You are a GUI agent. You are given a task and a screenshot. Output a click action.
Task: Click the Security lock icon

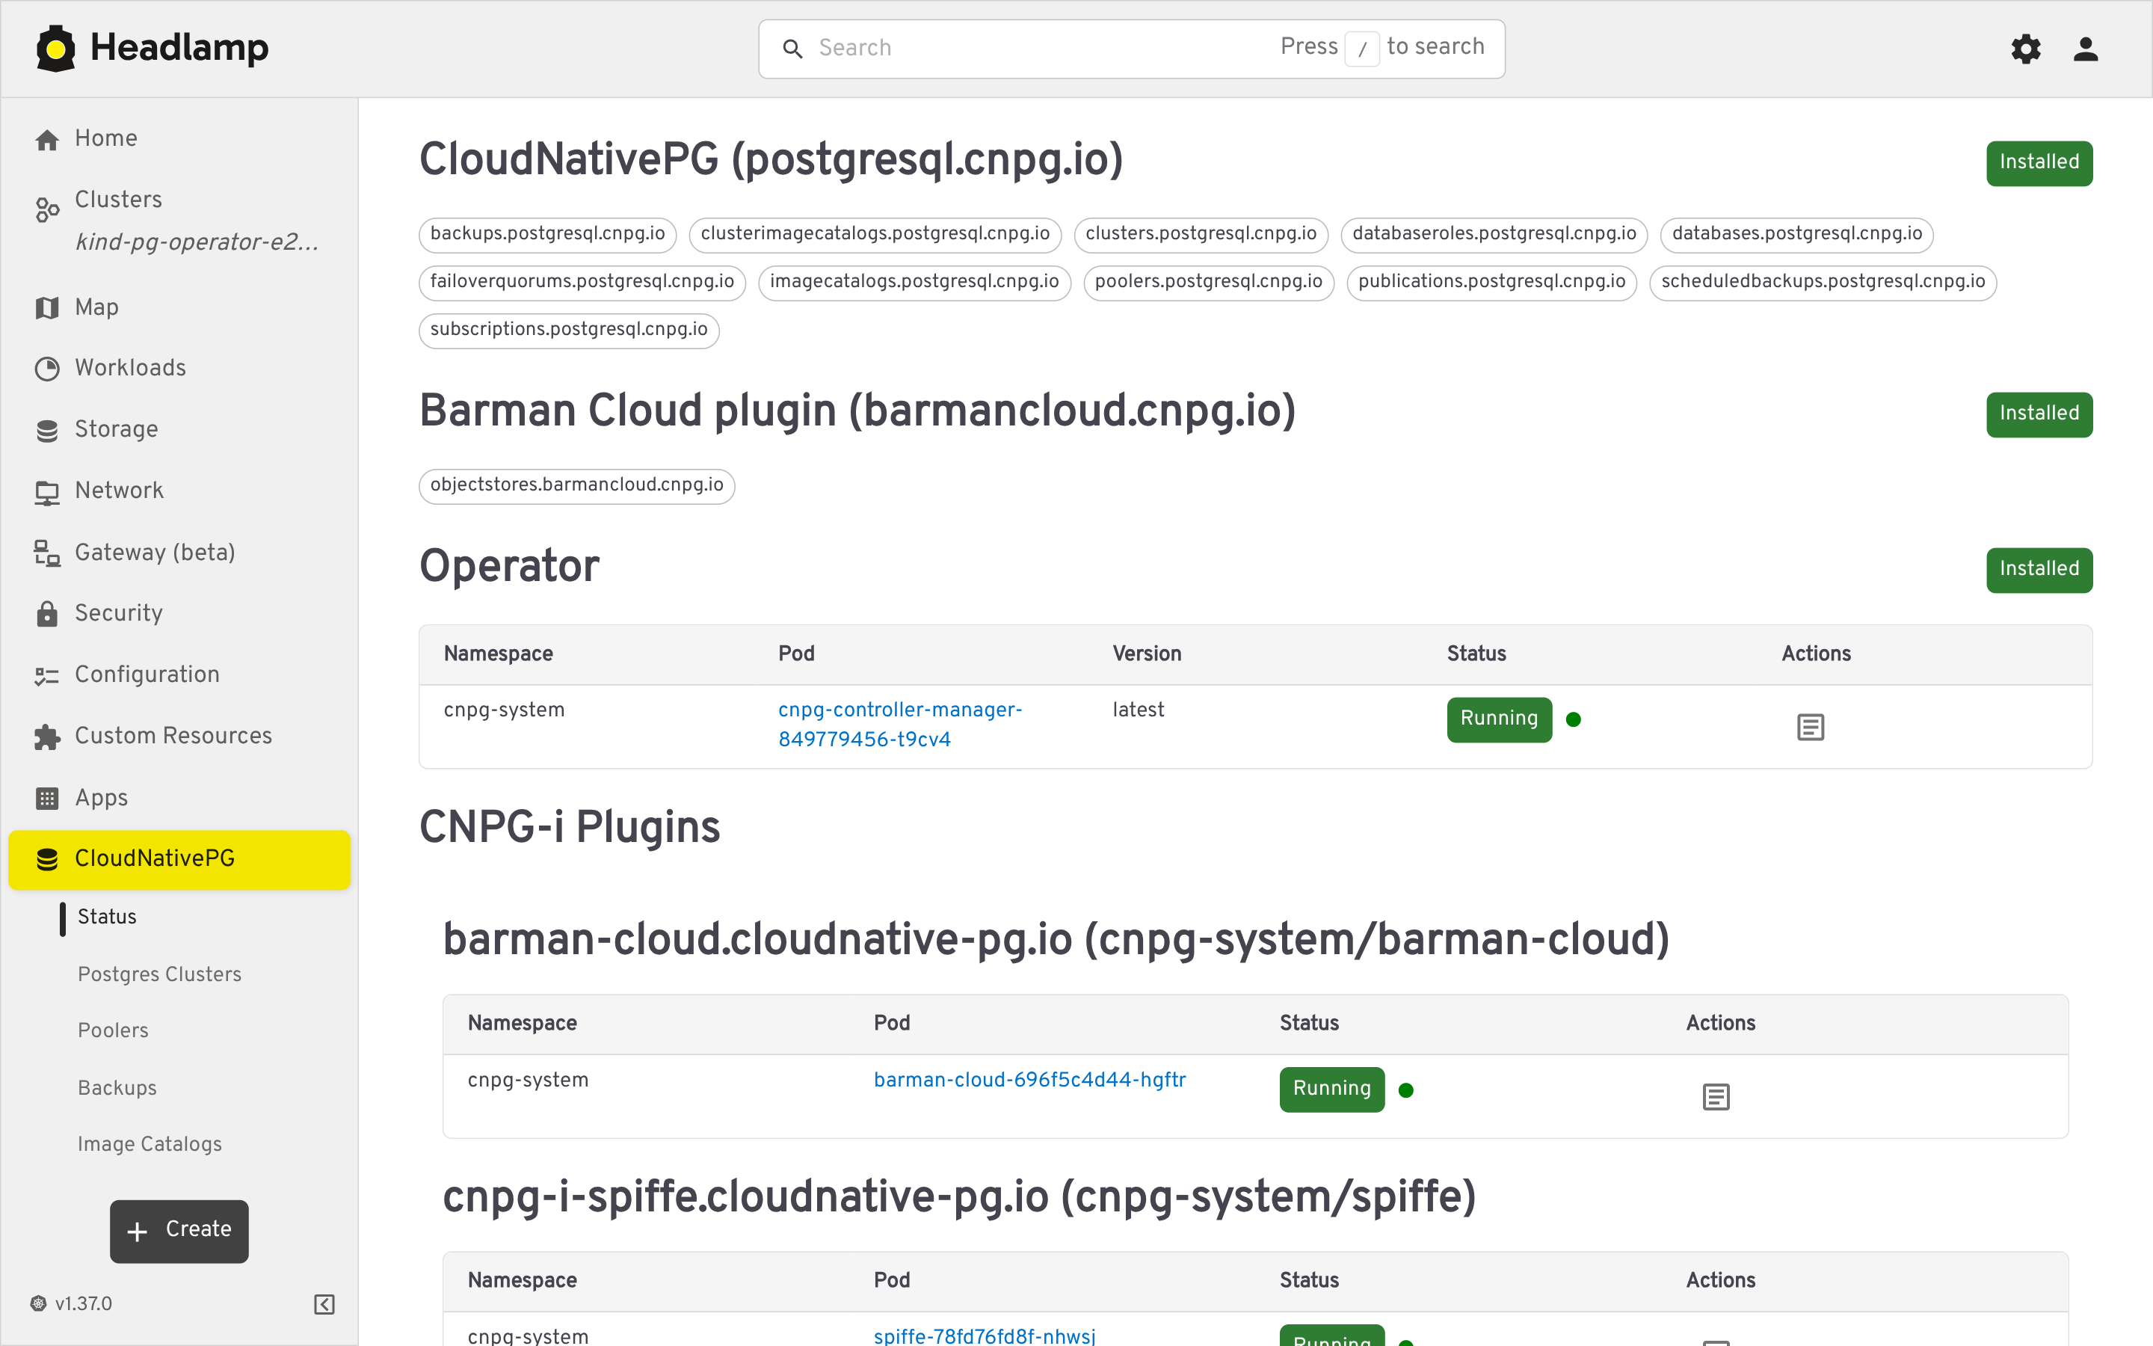coord(47,613)
